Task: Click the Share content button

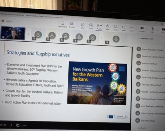Action: pos(163,31)
